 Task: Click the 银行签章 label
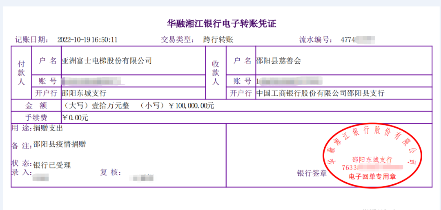(312, 173)
